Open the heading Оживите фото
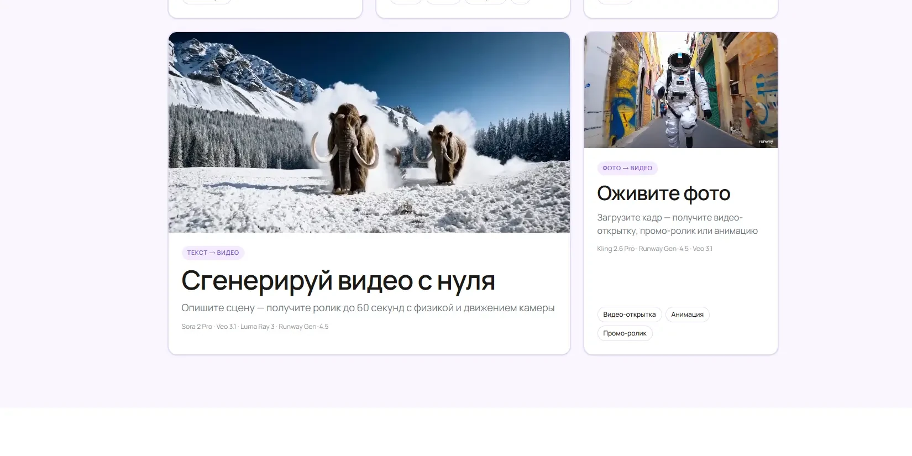Viewport: 912px width, 456px height. coord(664,193)
